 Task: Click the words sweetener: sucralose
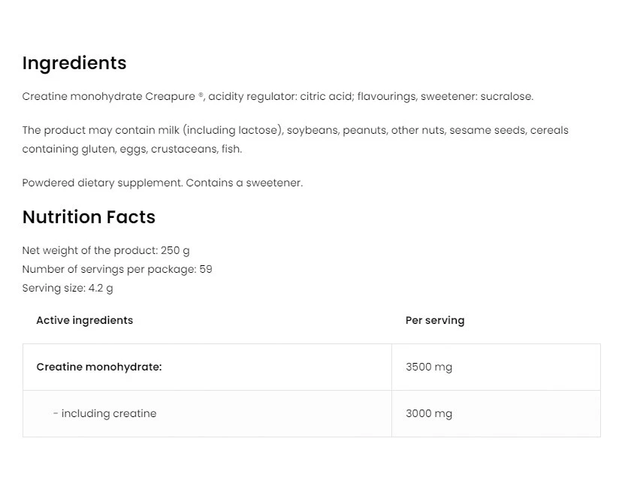(x=477, y=96)
